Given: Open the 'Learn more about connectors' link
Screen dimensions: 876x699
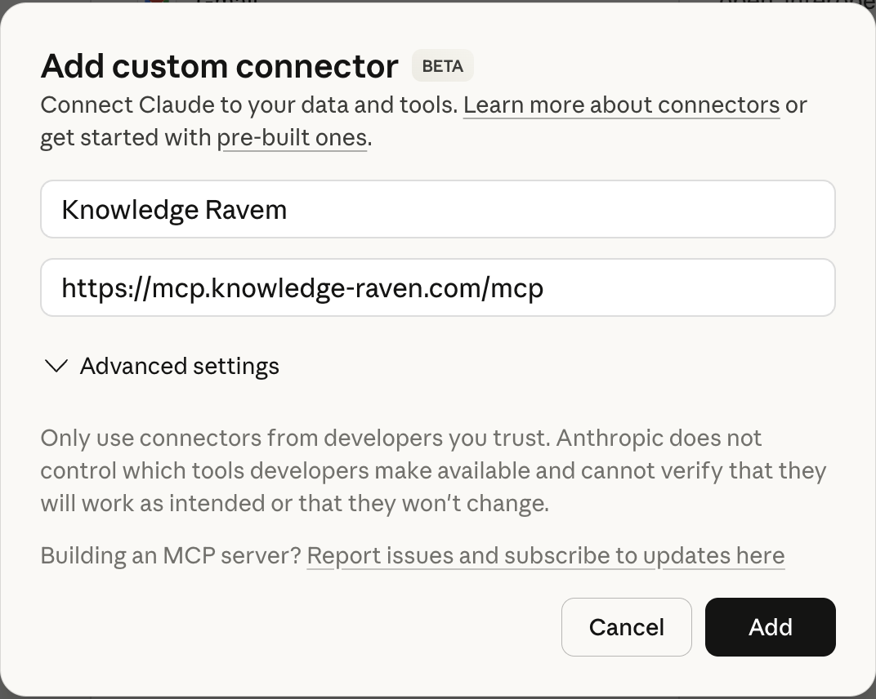Looking at the screenshot, I should pyautogui.click(x=621, y=105).
